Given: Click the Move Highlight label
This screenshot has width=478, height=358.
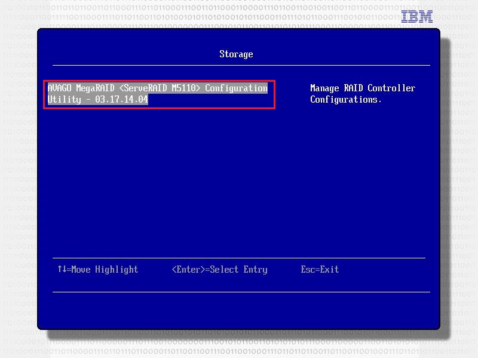Looking at the screenshot, I should click(105, 270).
